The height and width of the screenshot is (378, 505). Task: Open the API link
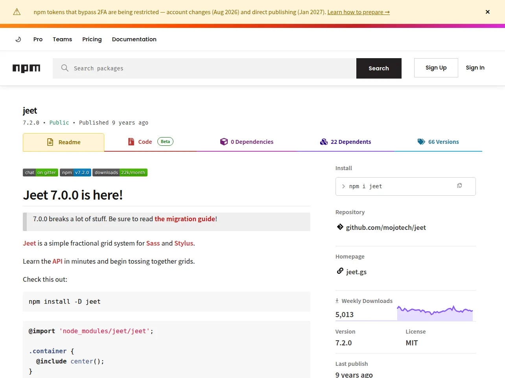[57, 261]
